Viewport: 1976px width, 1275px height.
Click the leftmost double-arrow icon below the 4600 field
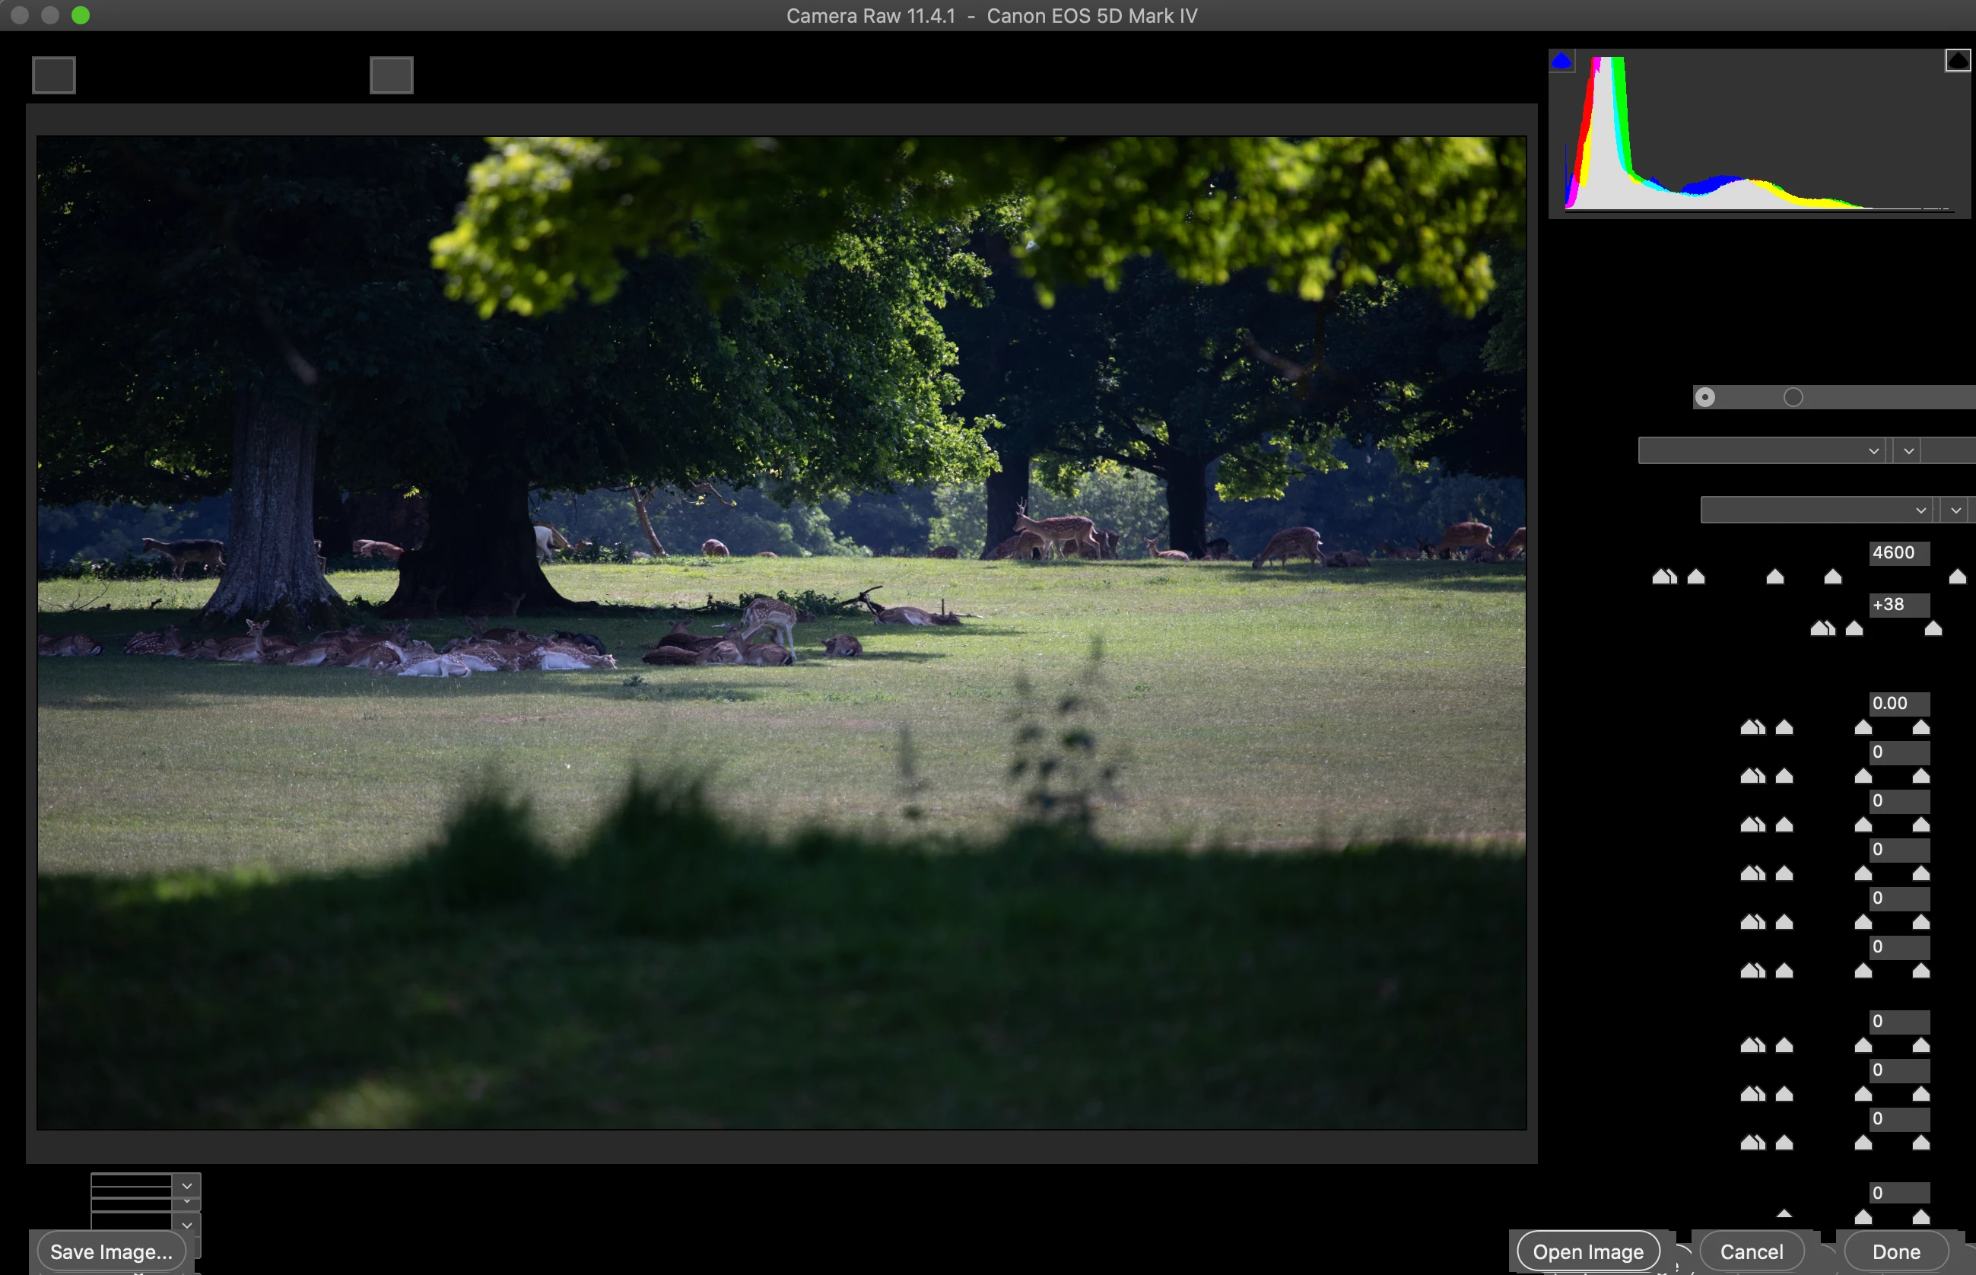tap(1664, 576)
